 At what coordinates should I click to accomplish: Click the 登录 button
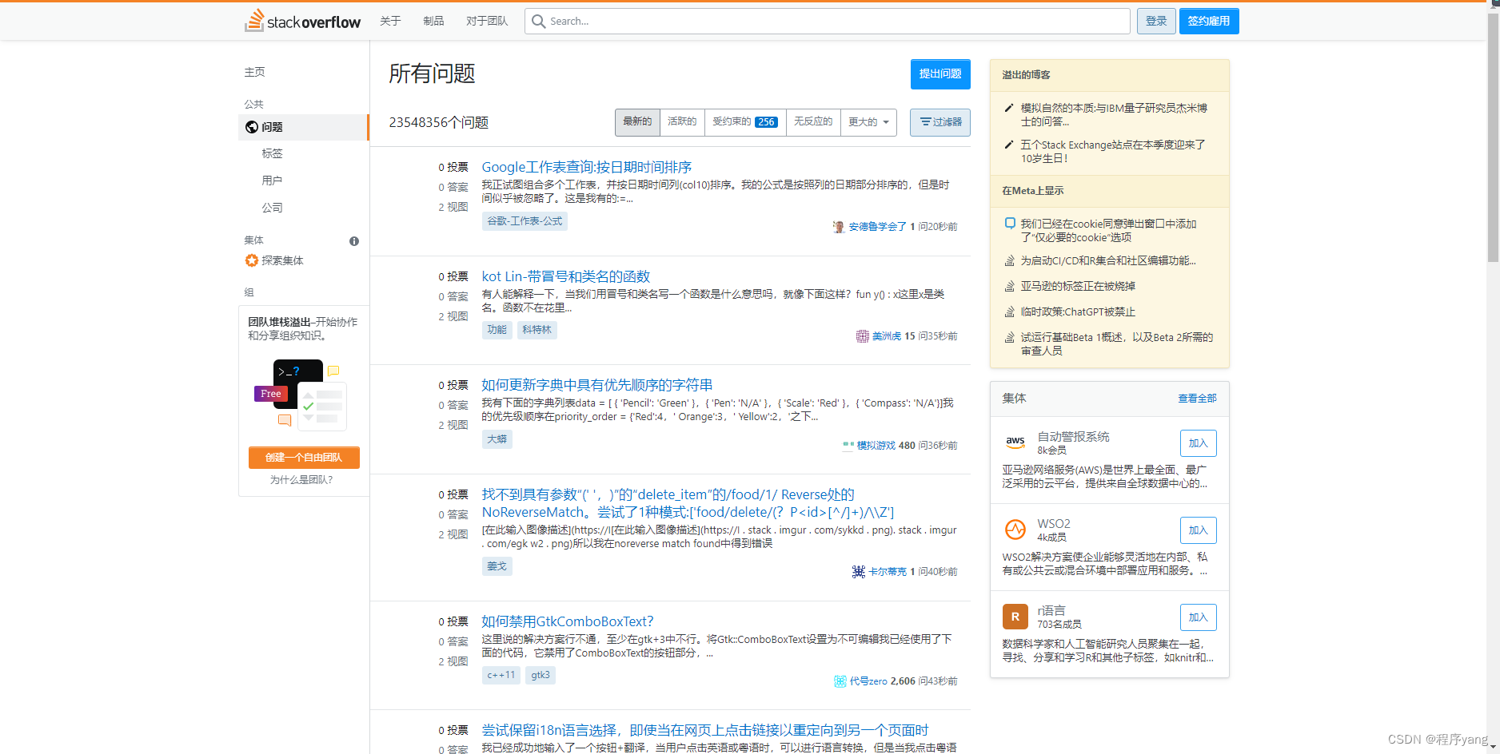pyautogui.click(x=1156, y=21)
